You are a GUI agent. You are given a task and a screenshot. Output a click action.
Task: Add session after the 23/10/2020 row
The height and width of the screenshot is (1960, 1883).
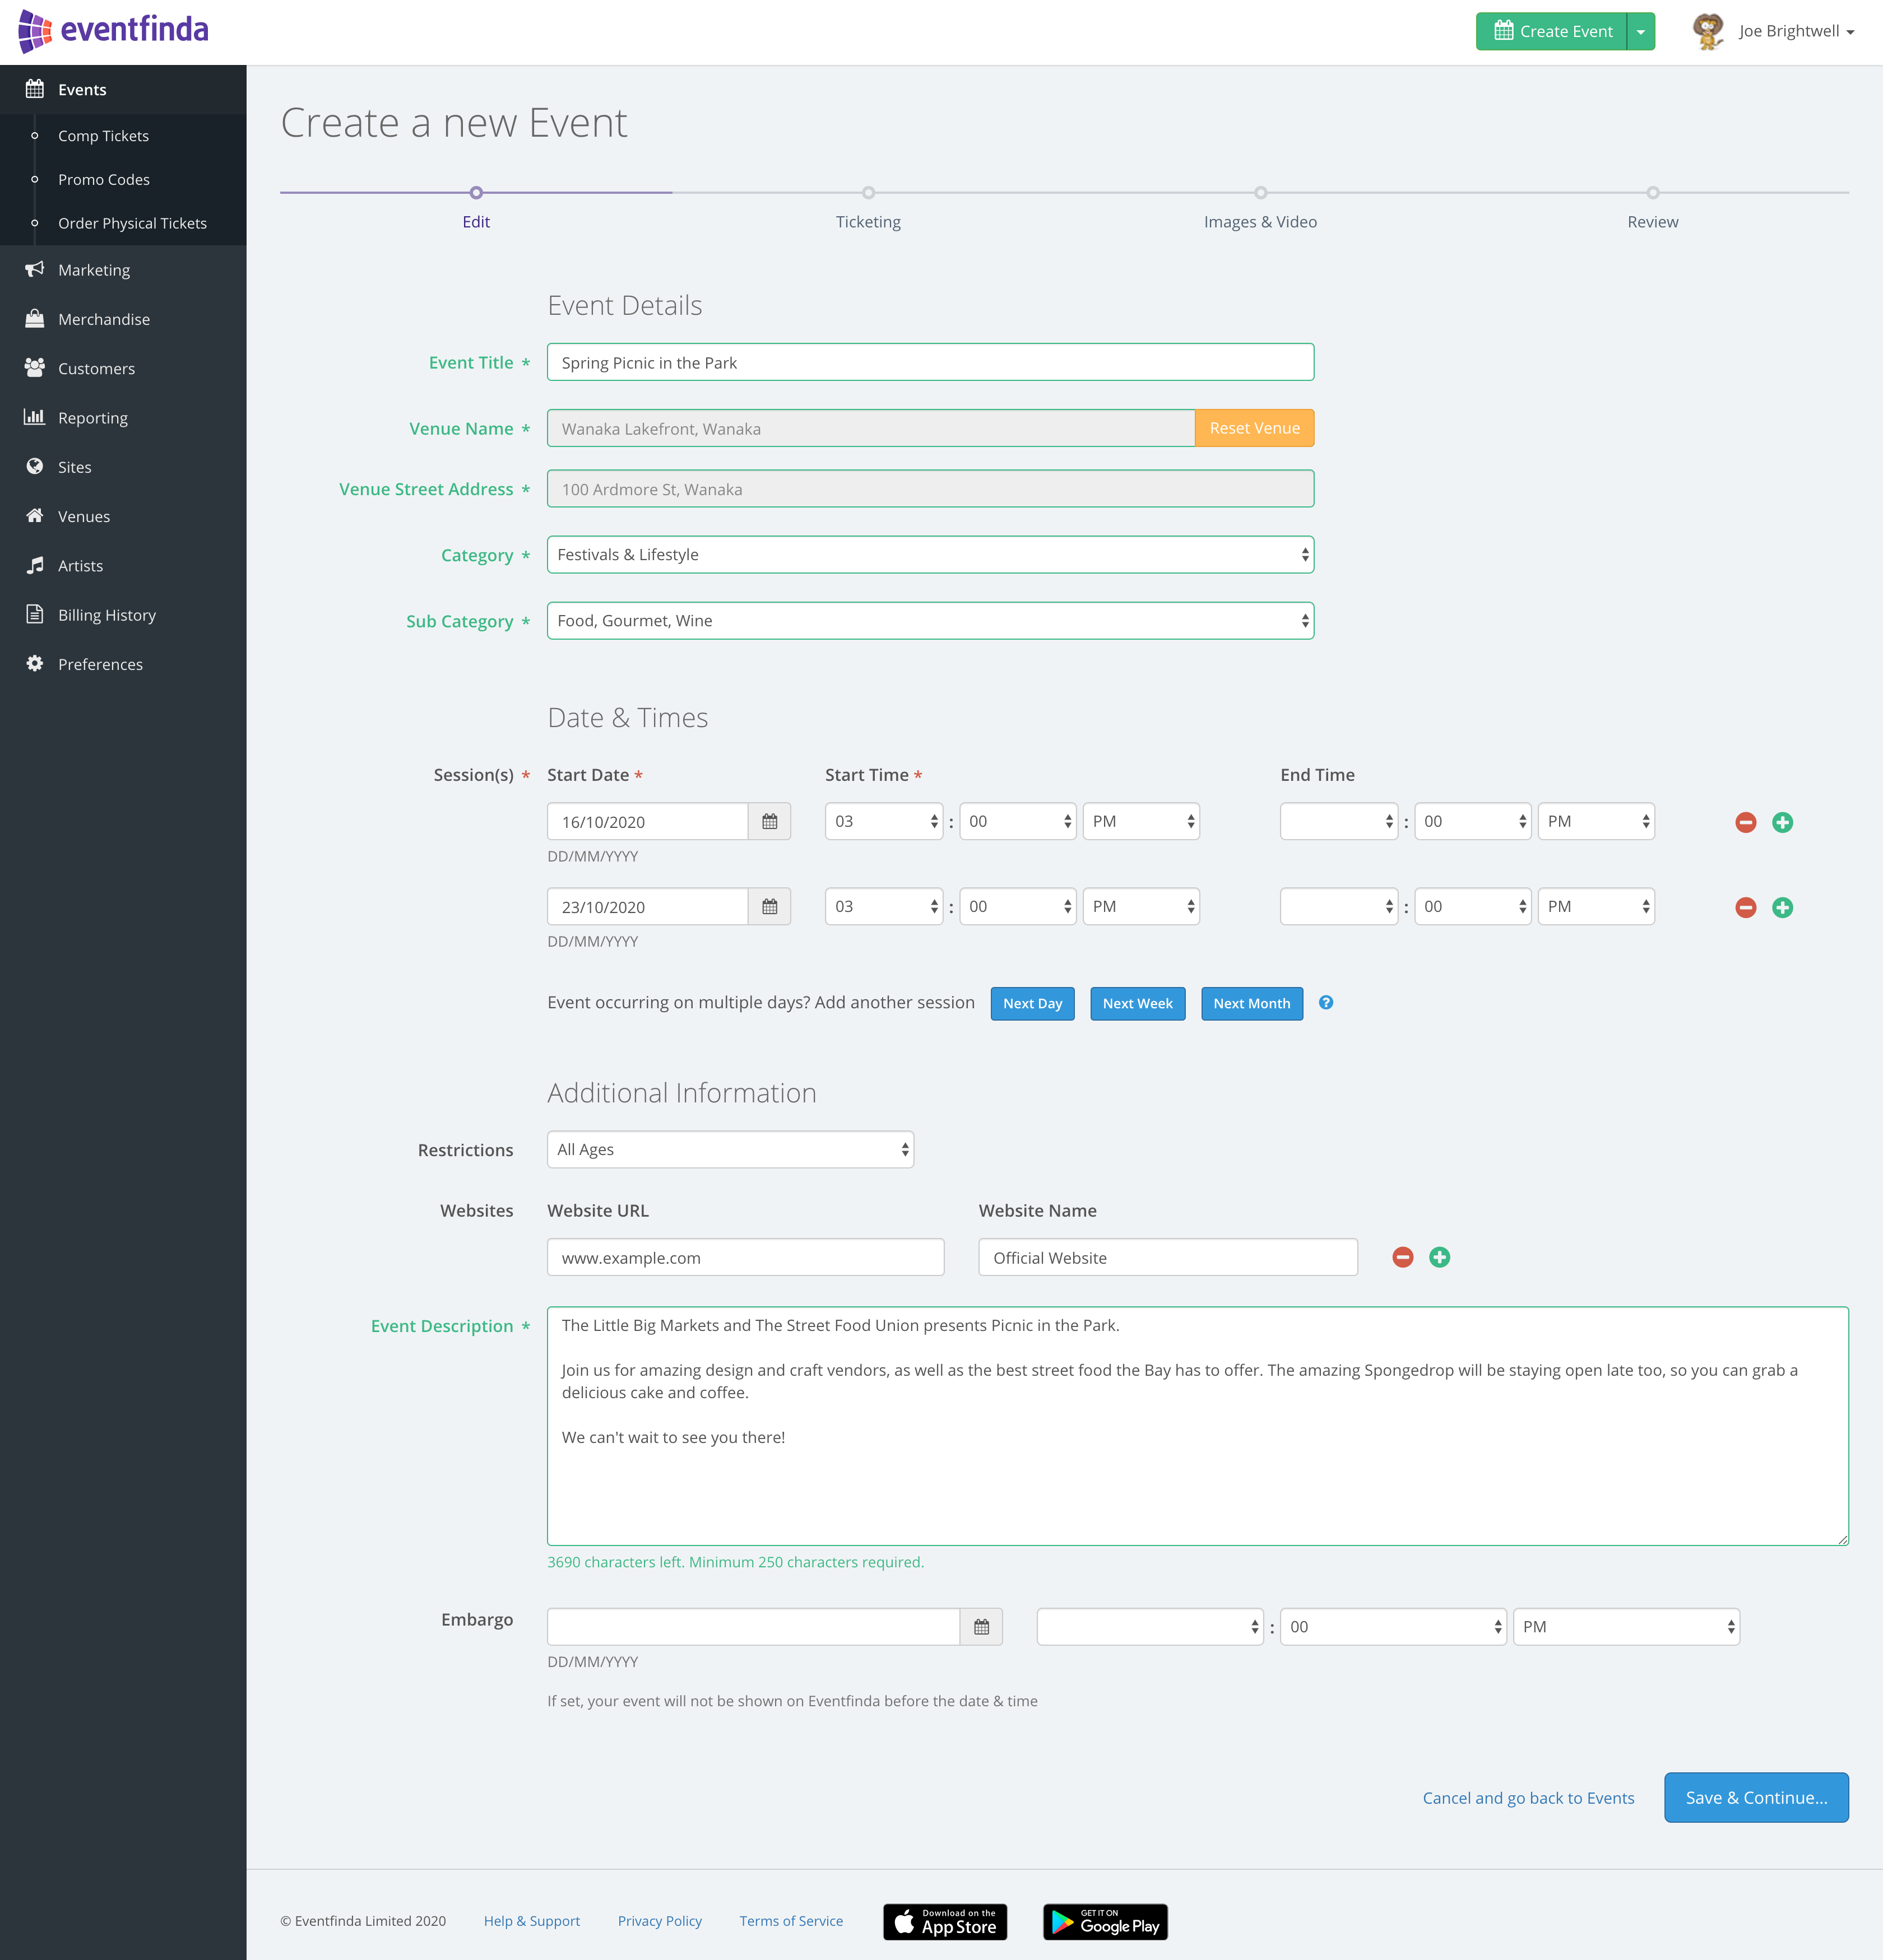point(1782,907)
